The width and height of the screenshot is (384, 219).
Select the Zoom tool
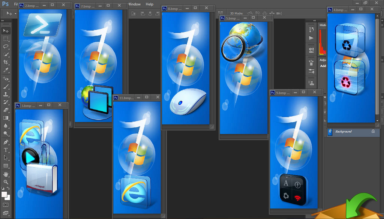(6, 182)
